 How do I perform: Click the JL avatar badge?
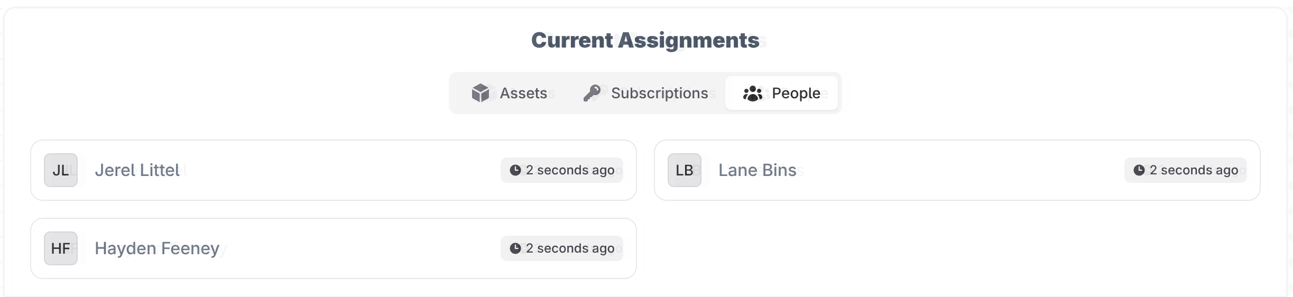[61, 170]
